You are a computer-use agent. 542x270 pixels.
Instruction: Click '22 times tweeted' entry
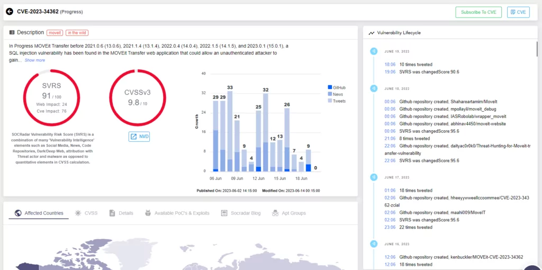point(416,227)
